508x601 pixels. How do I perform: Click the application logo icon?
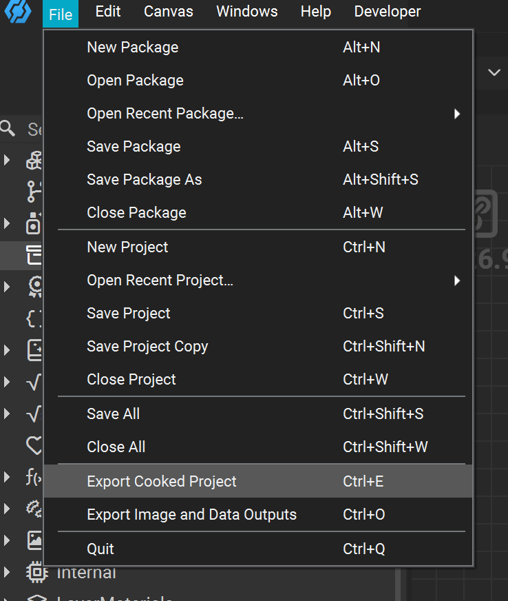[x=18, y=11]
